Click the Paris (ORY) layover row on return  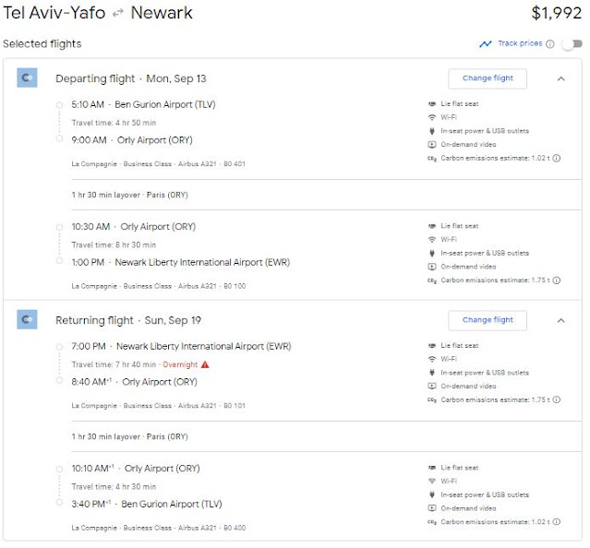tap(129, 436)
